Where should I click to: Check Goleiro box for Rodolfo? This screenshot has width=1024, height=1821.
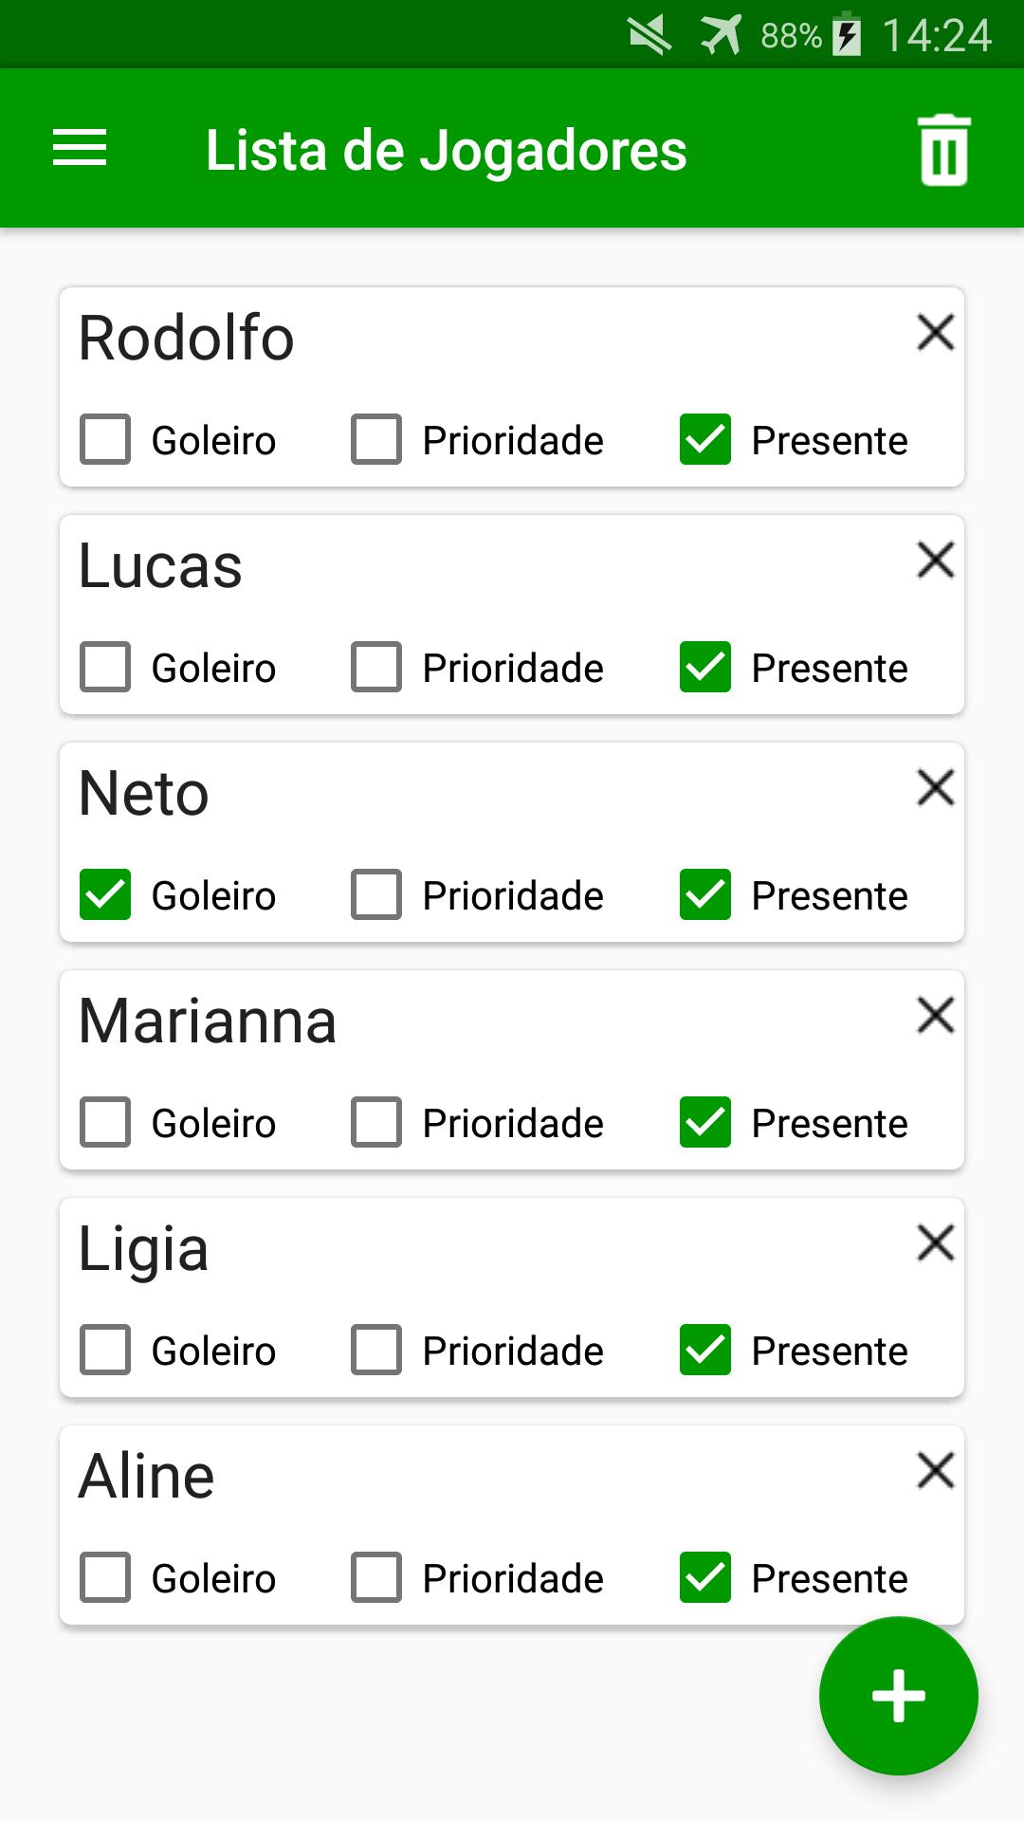coord(105,440)
